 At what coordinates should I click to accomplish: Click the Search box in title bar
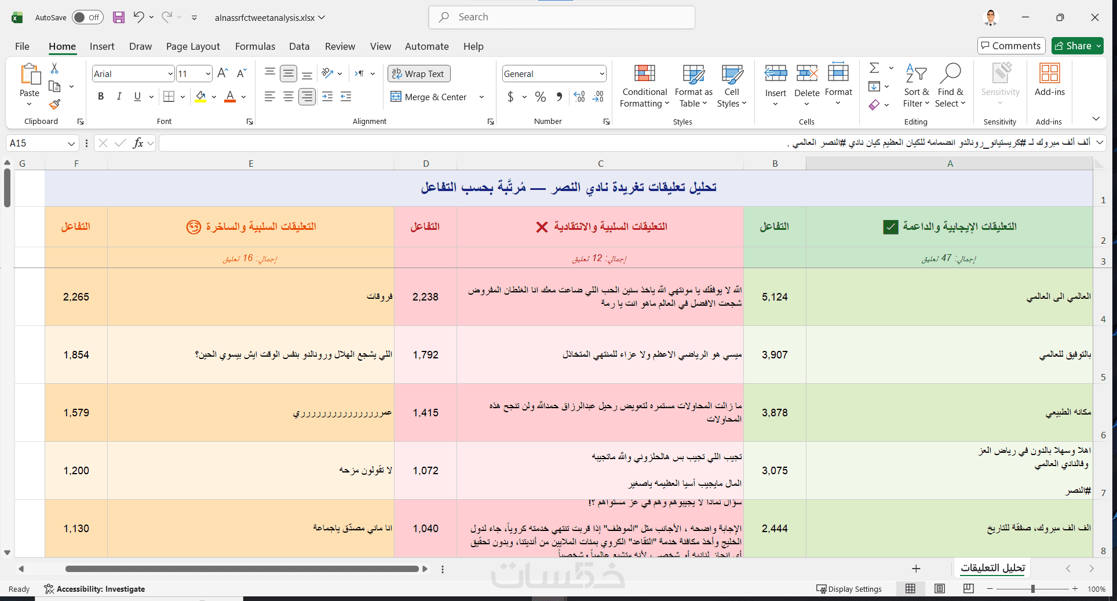coord(562,17)
